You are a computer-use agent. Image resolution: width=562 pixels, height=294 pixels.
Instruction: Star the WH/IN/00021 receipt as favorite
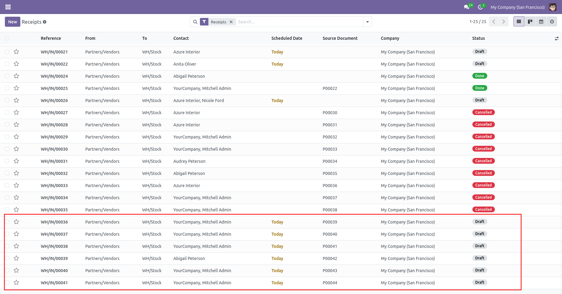[x=16, y=52]
